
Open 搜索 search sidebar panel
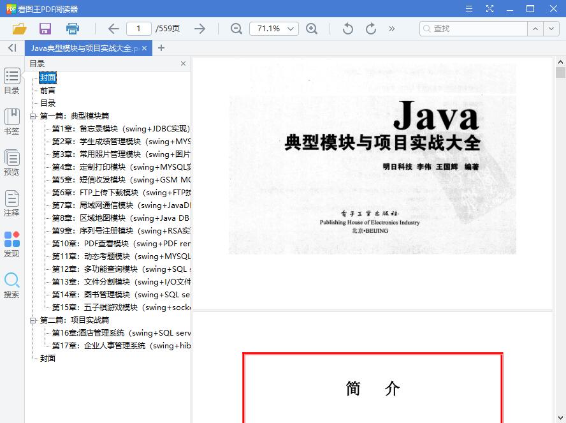[11, 285]
